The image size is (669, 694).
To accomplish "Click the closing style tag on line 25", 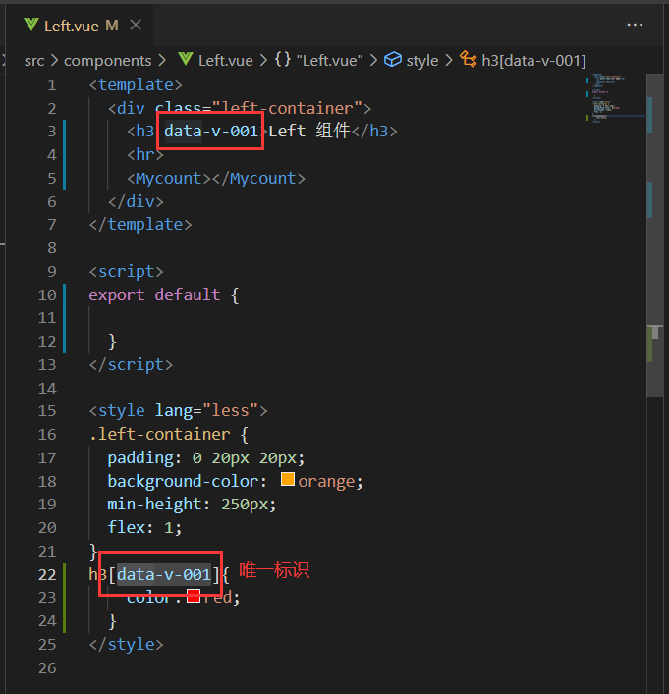I will coord(127,644).
